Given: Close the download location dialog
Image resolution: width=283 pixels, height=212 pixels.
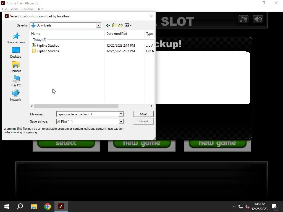Looking at the screenshot, I should 151,16.
